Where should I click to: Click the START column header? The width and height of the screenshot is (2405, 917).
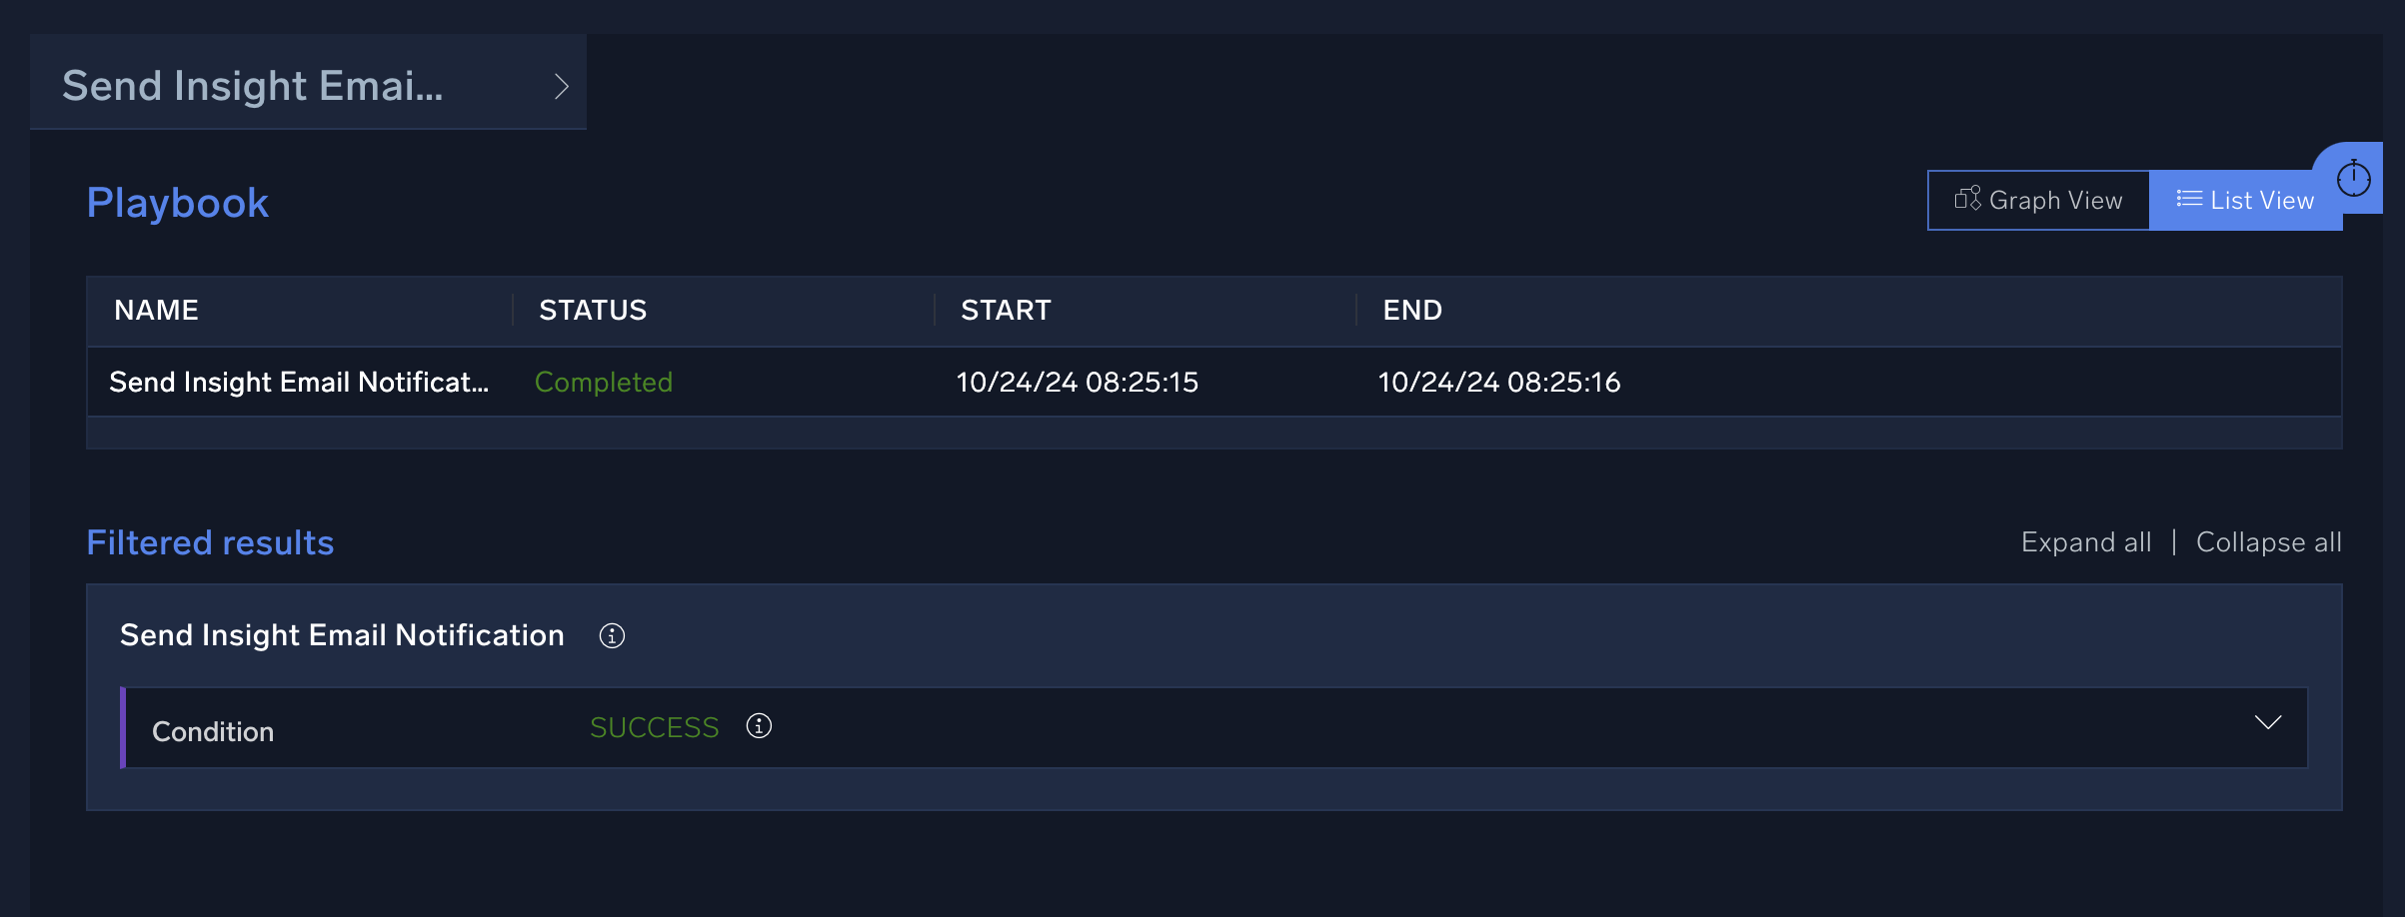click(x=1005, y=311)
